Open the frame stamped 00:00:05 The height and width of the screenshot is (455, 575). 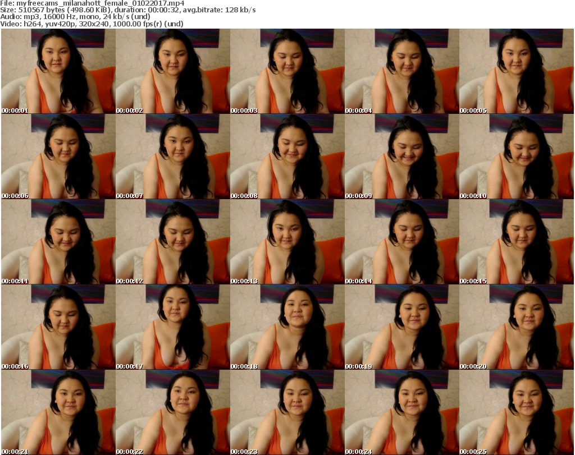coord(517,71)
